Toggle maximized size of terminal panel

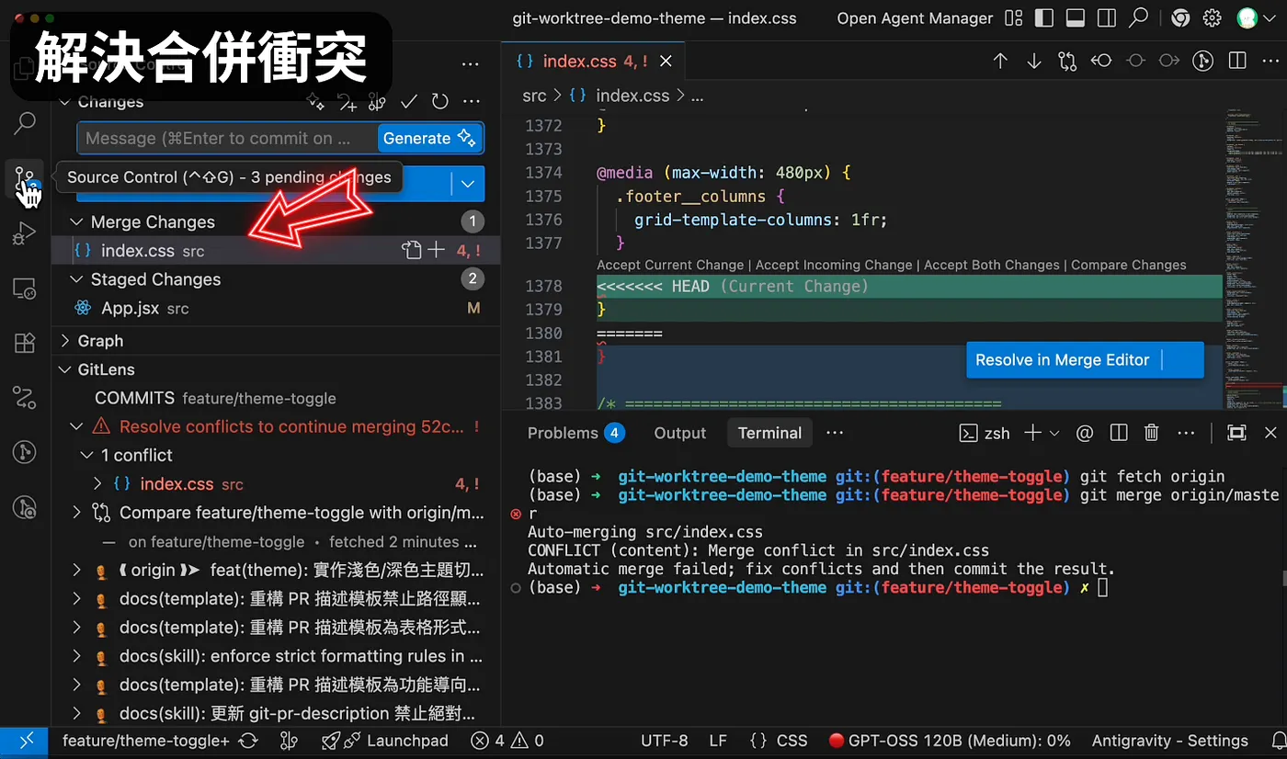1236,433
